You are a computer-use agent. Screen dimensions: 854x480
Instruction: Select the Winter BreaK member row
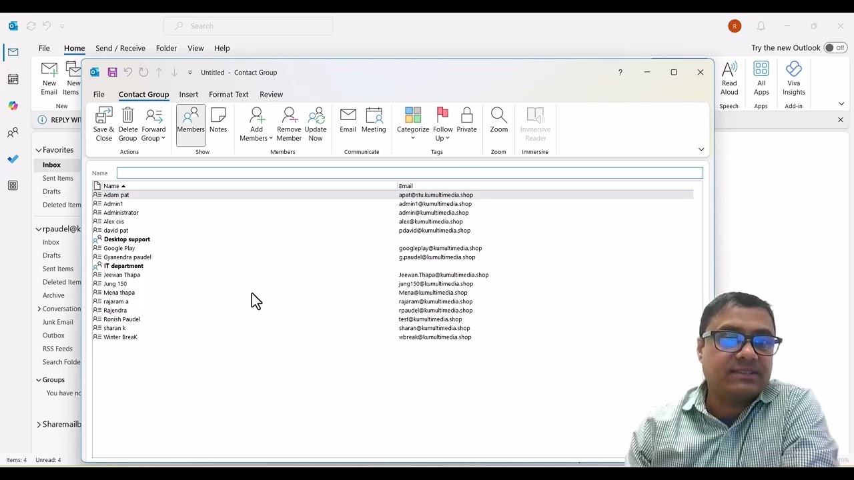pyautogui.click(x=393, y=337)
